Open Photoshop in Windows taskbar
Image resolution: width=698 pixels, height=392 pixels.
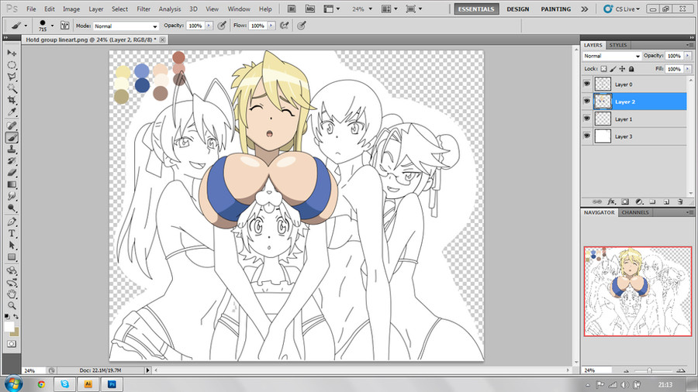[112, 384]
